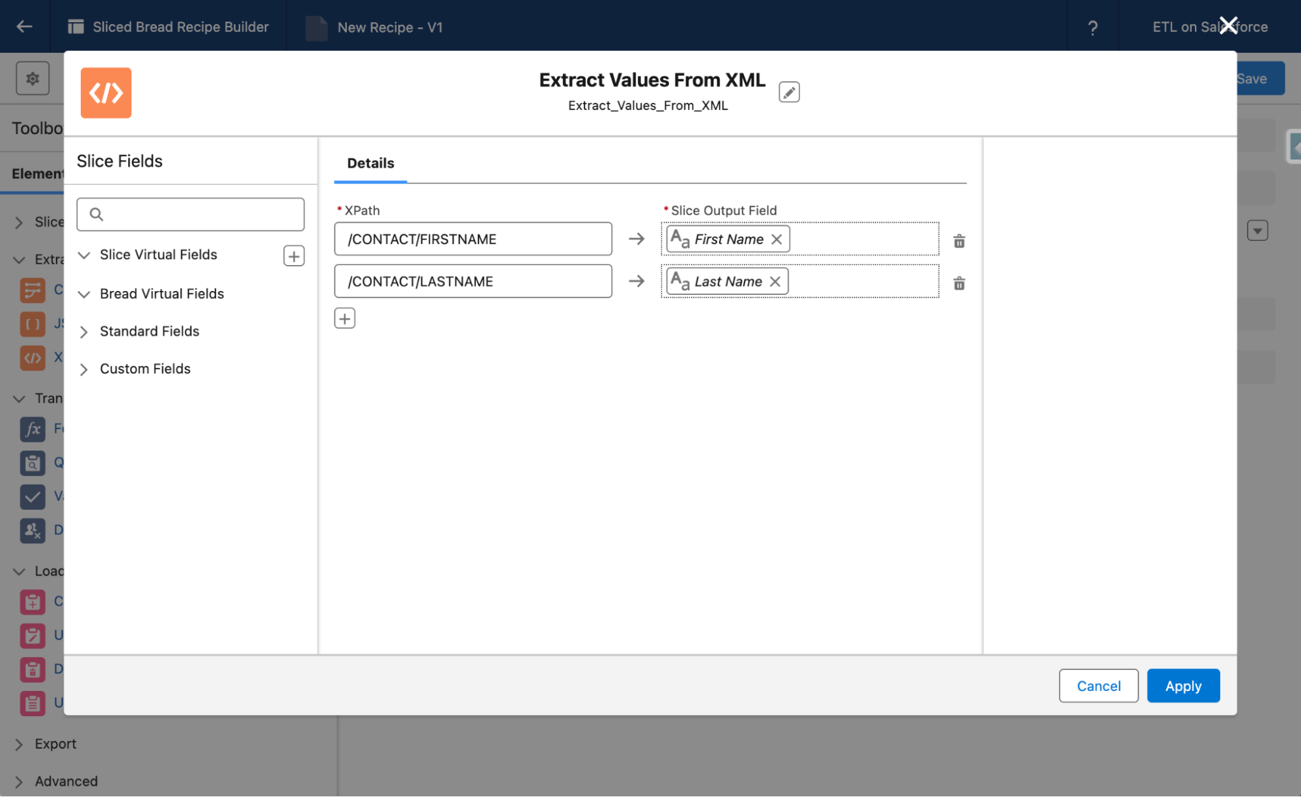Click the pencil icon to edit element name

(789, 92)
